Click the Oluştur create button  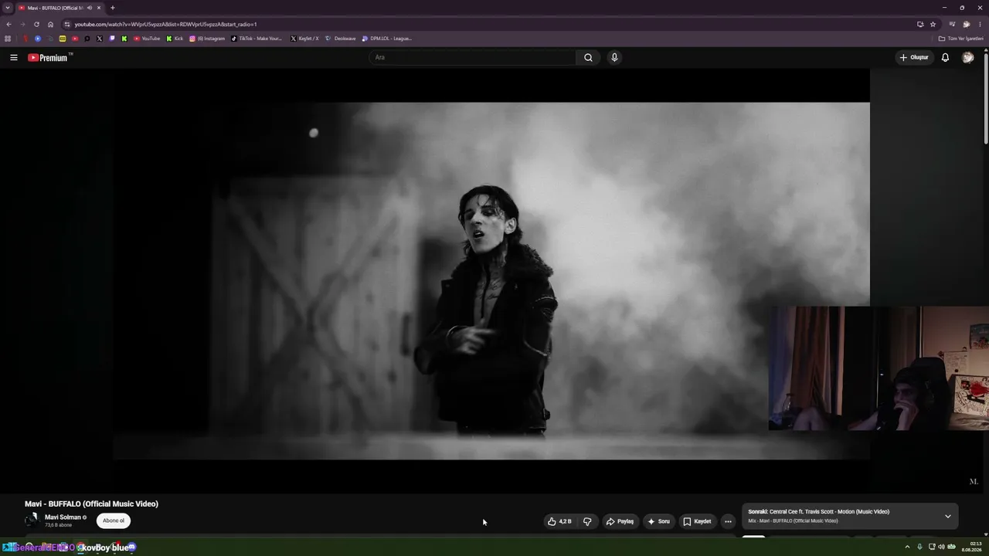point(914,57)
